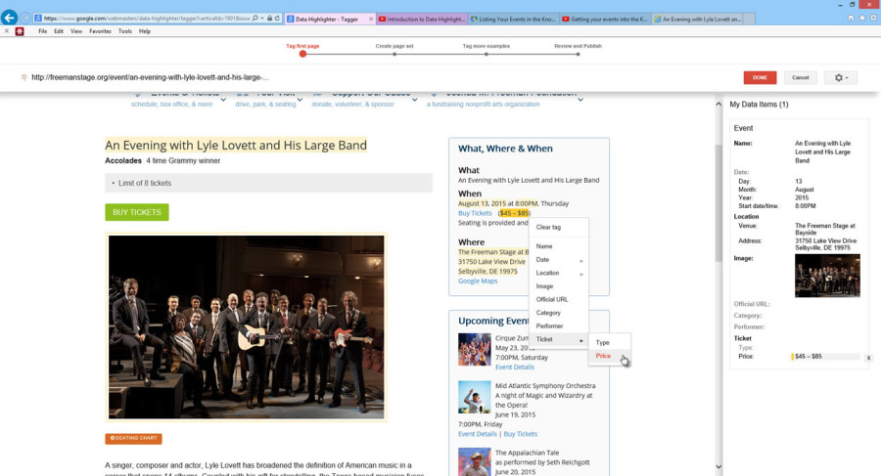Open the Edit menu

(x=59, y=31)
